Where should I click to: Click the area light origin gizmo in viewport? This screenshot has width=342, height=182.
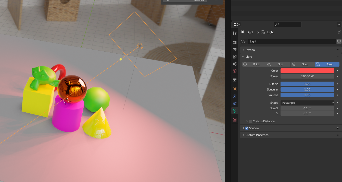[140, 46]
